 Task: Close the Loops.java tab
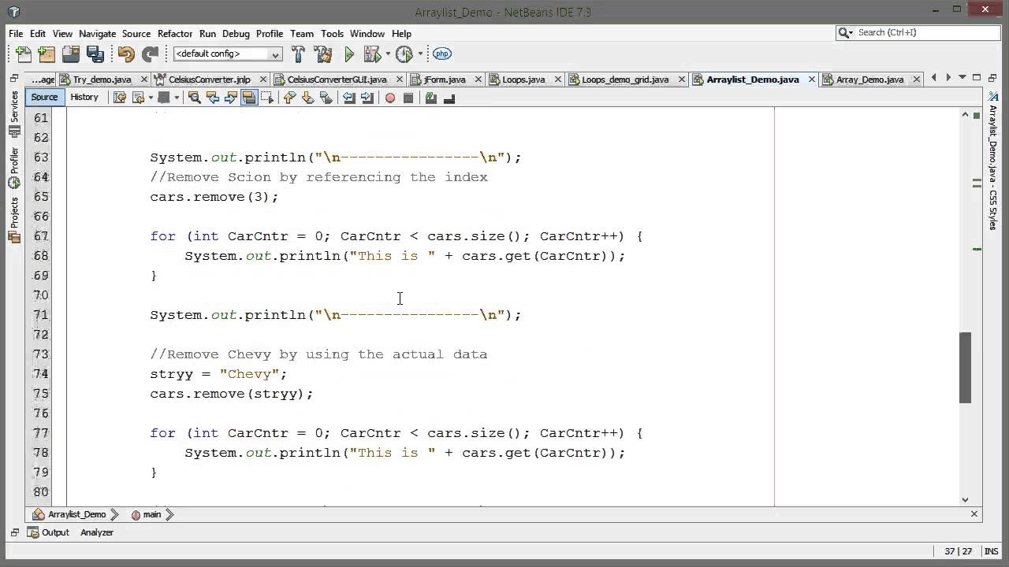tap(559, 80)
